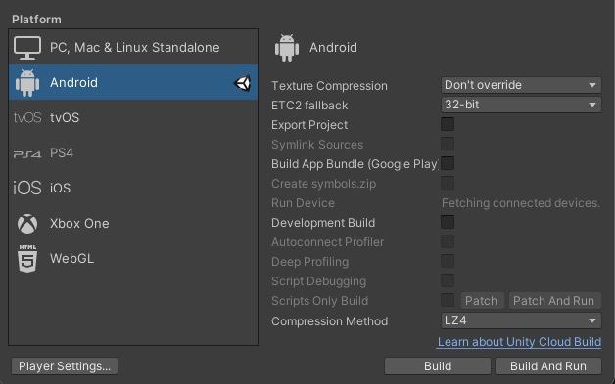This screenshot has height=384, width=615.
Task: Follow Learn about Unity Cloud Build link
Action: pyautogui.click(x=519, y=342)
